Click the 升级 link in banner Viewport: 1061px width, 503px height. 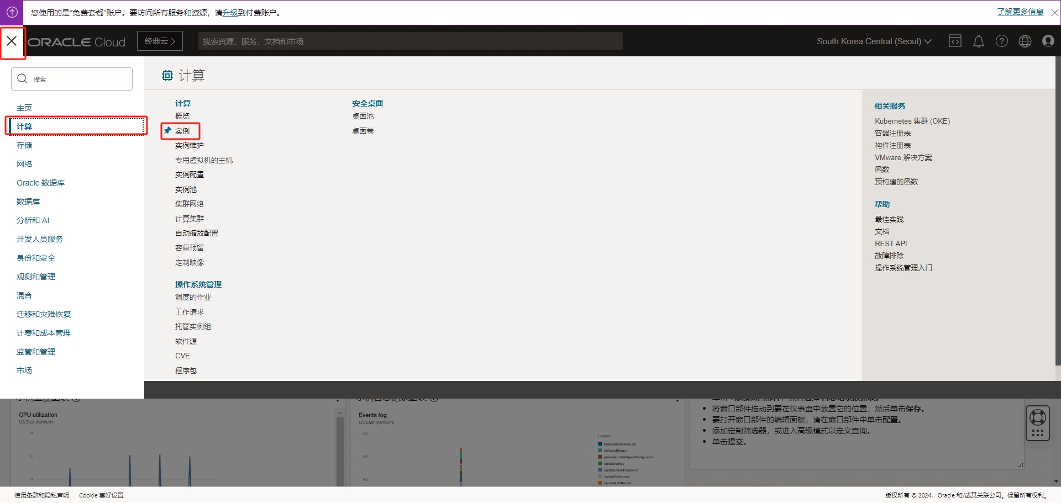[230, 12]
